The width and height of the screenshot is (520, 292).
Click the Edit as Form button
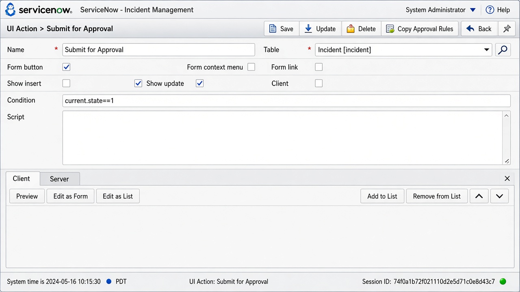point(71,196)
